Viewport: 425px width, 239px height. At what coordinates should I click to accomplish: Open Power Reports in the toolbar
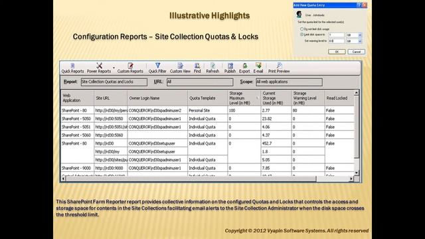[99, 68]
